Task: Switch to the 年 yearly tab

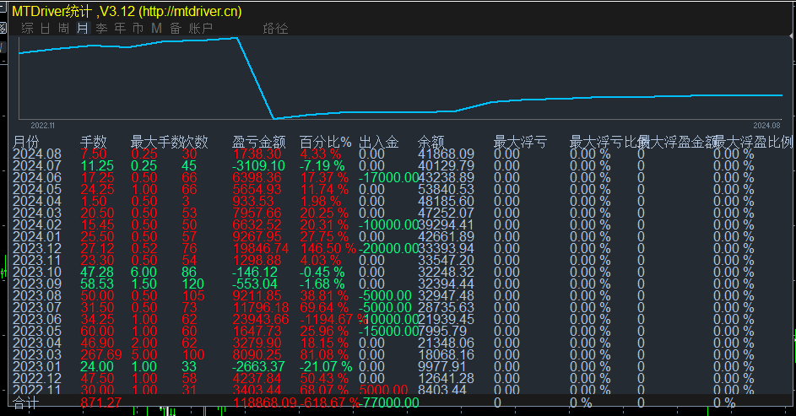Action: click(120, 29)
